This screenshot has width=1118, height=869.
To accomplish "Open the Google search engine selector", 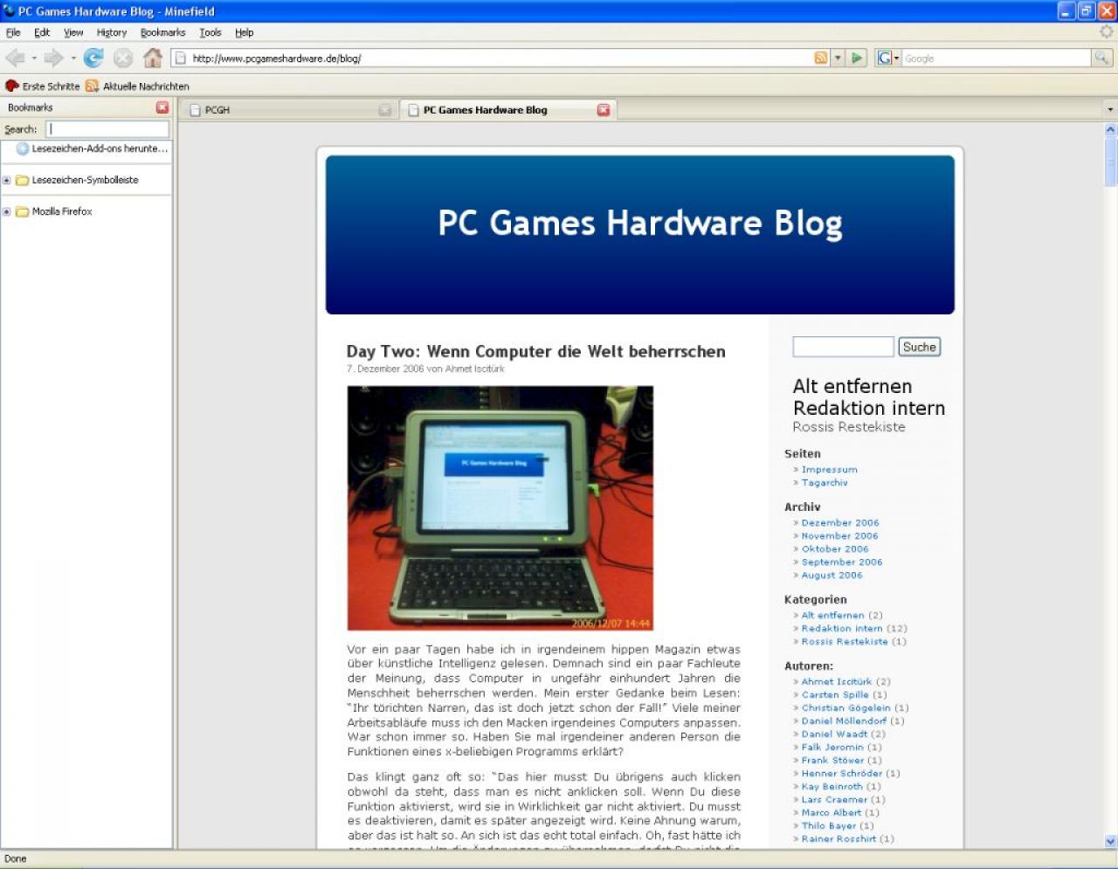I will 888,59.
